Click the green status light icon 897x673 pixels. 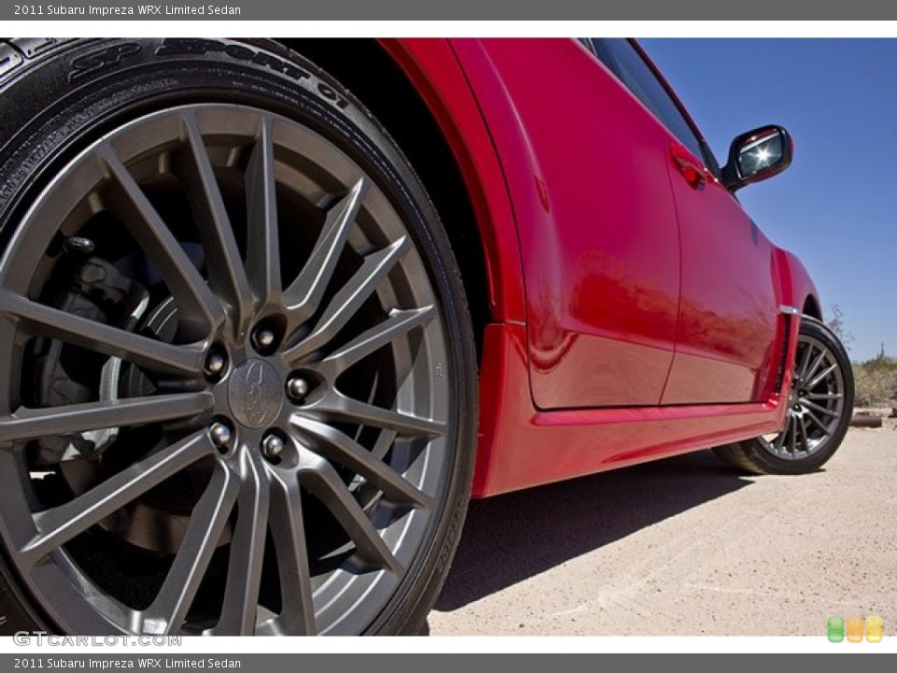pyautogui.click(x=835, y=629)
